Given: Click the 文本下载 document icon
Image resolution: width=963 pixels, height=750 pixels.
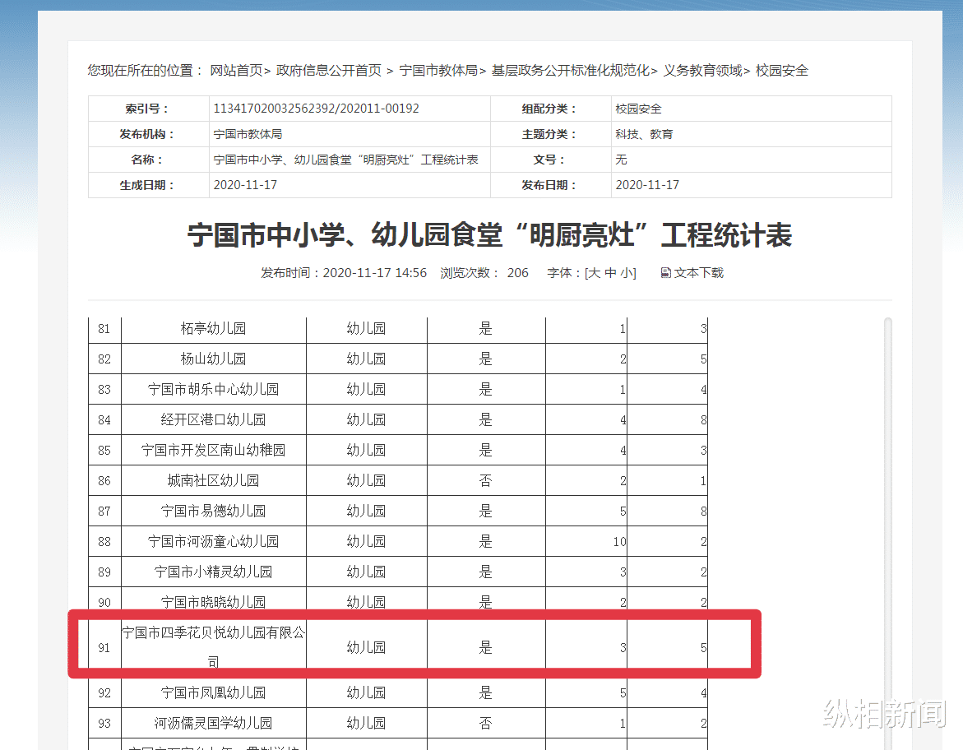Looking at the screenshot, I should (664, 272).
